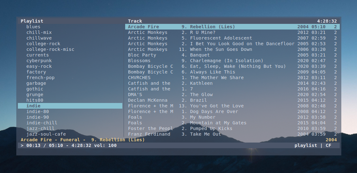Viewport: 357px width, 173px height.
Task: Select the track Fluorescent Adolescent
Action: pyautogui.click(x=221, y=38)
